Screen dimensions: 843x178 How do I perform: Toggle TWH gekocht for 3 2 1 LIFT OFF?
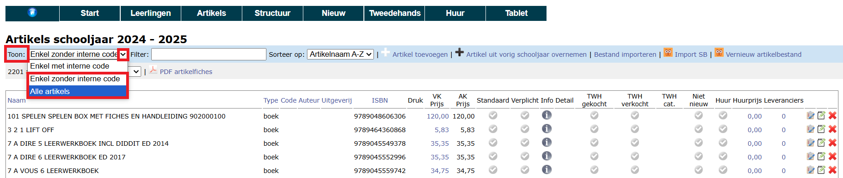point(594,129)
